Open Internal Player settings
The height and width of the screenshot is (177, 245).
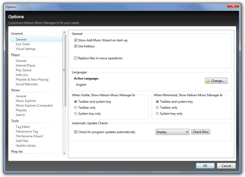[x=26, y=65]
